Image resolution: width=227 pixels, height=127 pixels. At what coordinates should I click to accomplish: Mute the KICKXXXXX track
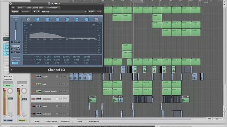coord(64,99)
